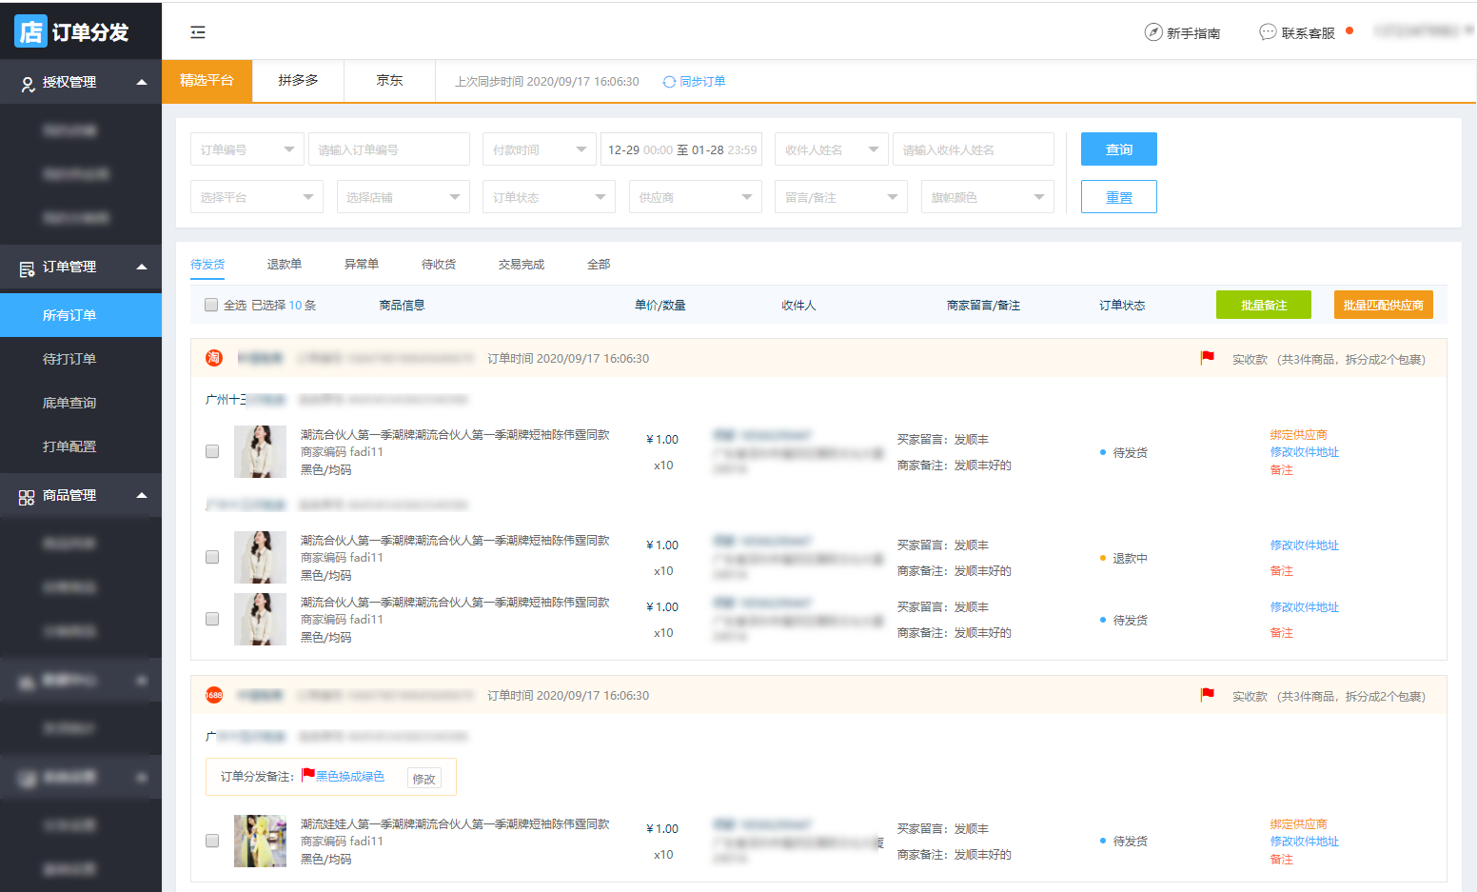Open the 供应商 dropdown
Image resolution: width=1477 pixels, height=892 pixels.
695,197
